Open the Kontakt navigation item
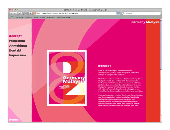Screen dimensions: 170x130 [x=15, y=50]
